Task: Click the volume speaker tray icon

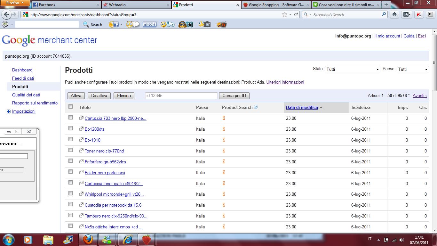Action: 402,240
